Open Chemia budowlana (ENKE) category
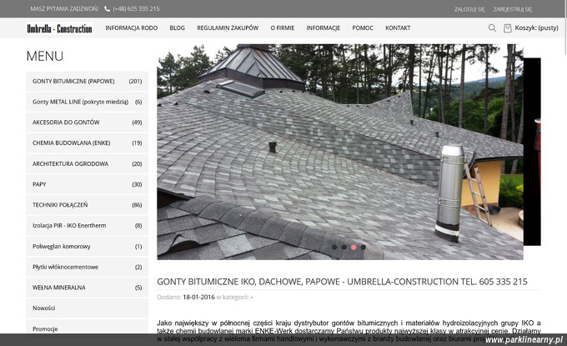The width and height of the screenshot is (567, 346). (x=88, y=143)
